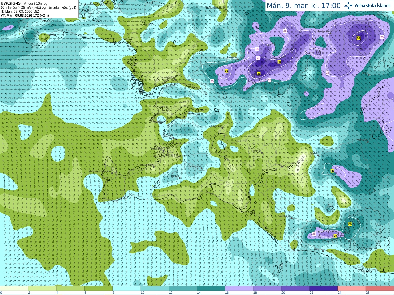Click the Vatnsfell station label
The height and width of the screenshot is (295, 394).
click(362, 140)
